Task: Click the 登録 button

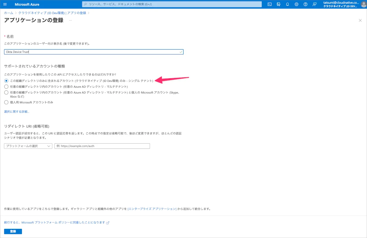Action: click(x=13, y=231)
